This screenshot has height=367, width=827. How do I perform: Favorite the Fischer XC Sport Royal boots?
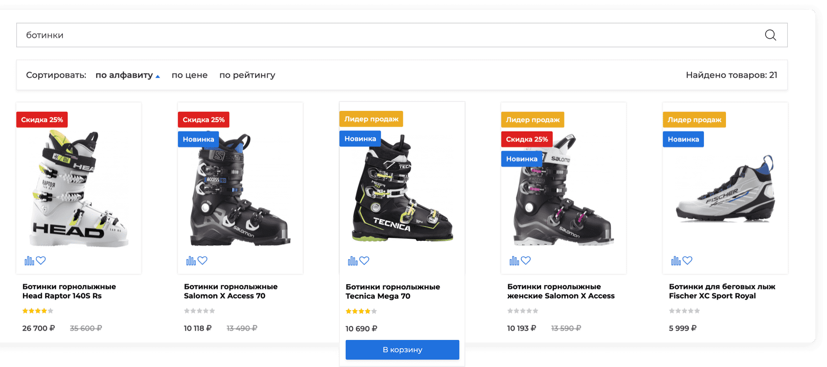click(688, 261)
